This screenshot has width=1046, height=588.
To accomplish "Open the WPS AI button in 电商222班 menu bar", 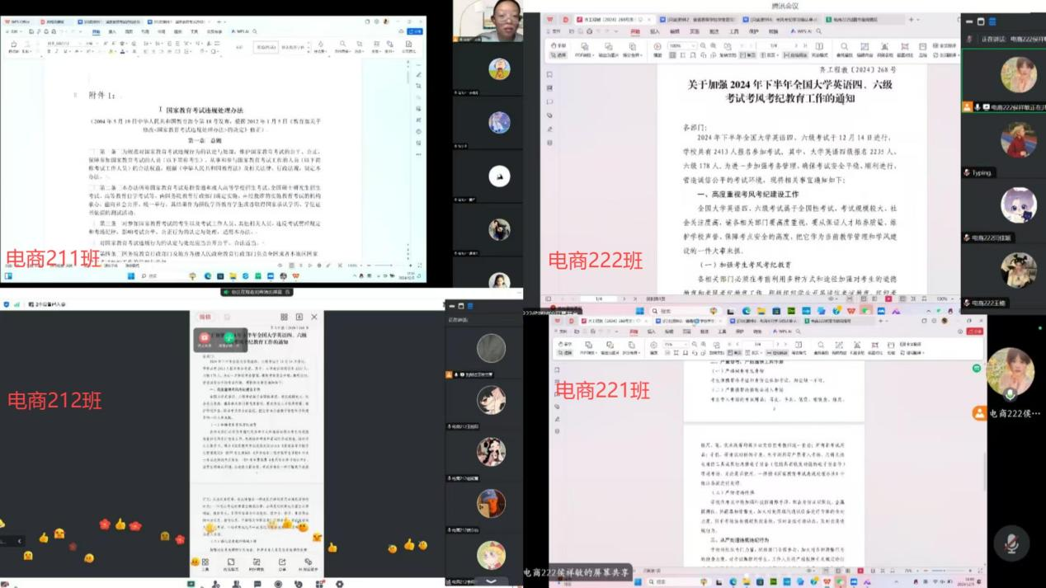I will (800, 31).
